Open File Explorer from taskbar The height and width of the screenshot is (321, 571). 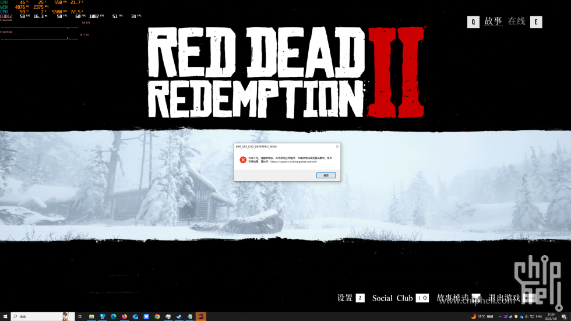pyautogui.click(x=91, y=317)
